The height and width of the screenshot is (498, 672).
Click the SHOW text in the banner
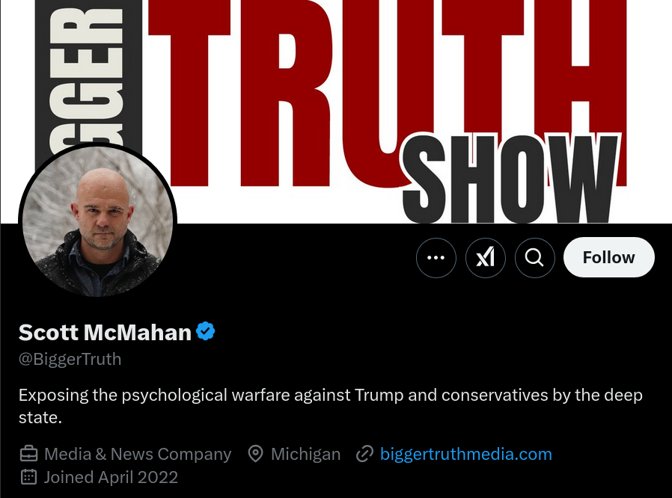[x=510, y=179]
